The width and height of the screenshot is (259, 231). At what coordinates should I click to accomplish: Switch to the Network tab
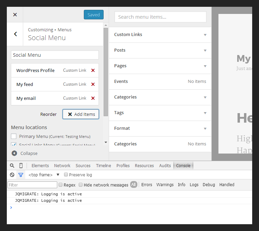[x=62, y=165]
